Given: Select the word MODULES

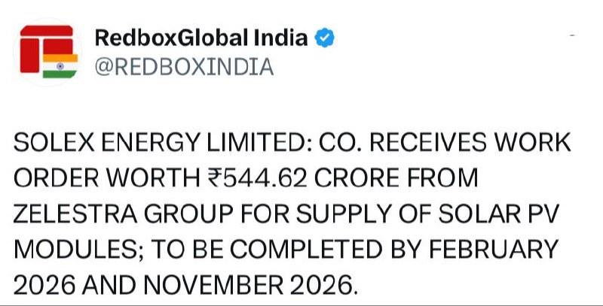Looking at the screenshot, I should [65, 250].
